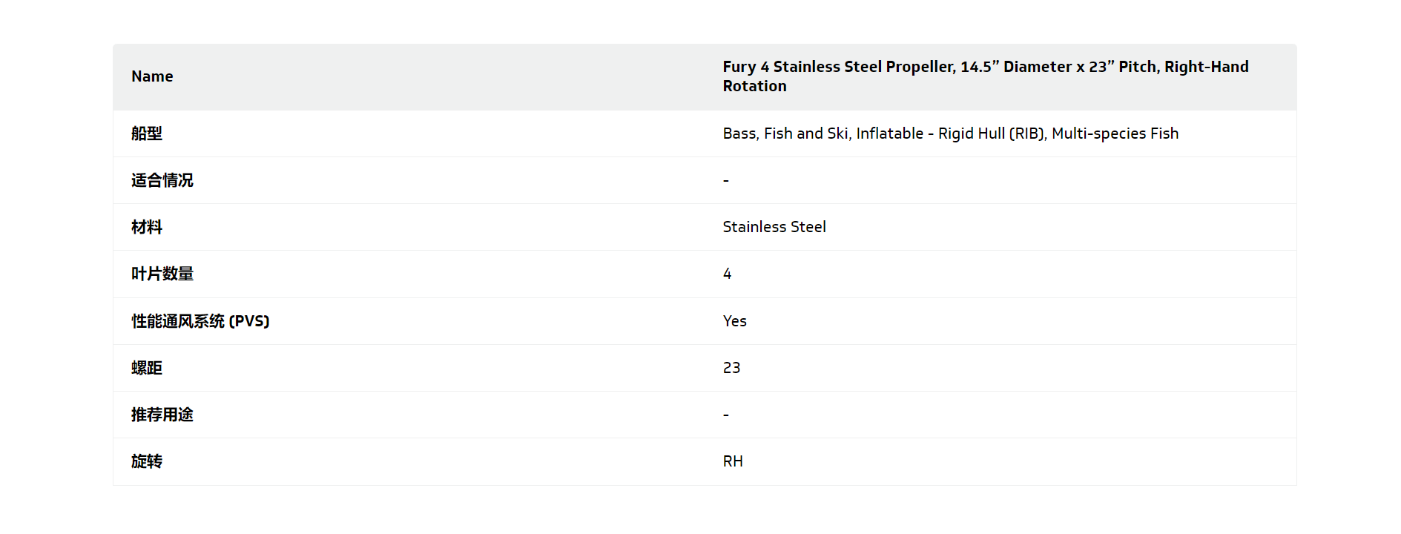The height and width of the screenshot is (534, 1401).
Task: Click the "Yes" value for PVS
Action: [735, 321]
